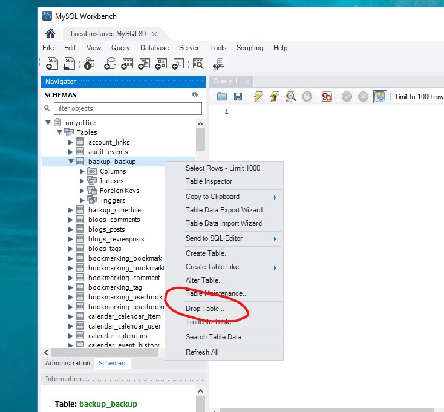Image resolution: width=444 pixels, height=412 pixels.
Task: Open the Database menu
Action: pyautogui.click(x=154, y=48)
